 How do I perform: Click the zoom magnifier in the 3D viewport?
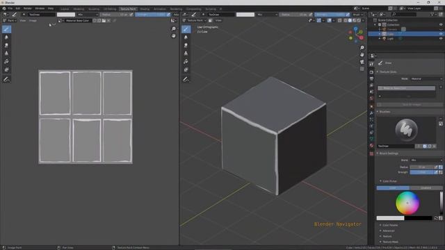point(362,48)
